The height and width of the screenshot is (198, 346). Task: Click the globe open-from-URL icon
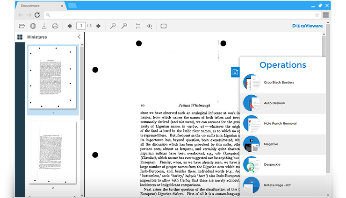[x=33, y=26]
